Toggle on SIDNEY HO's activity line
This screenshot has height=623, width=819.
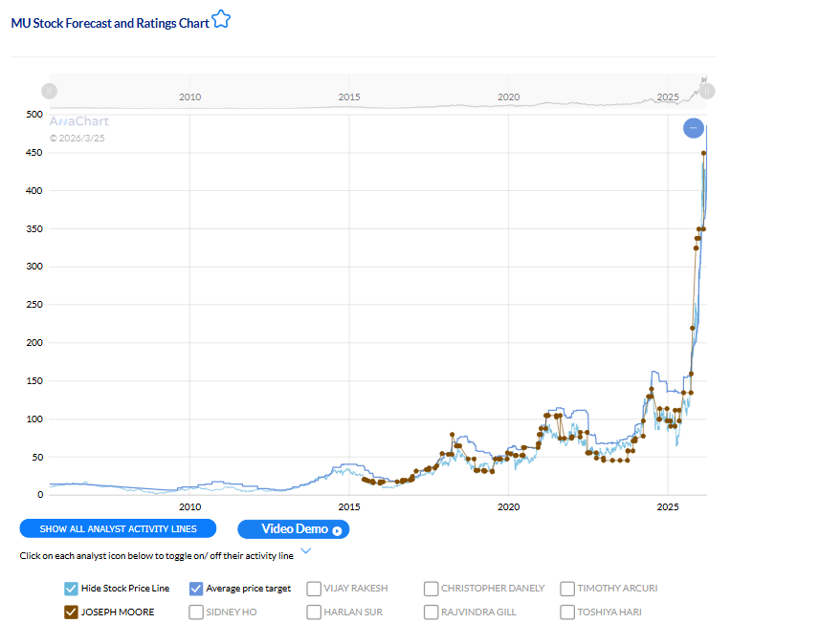click(195, 612)
